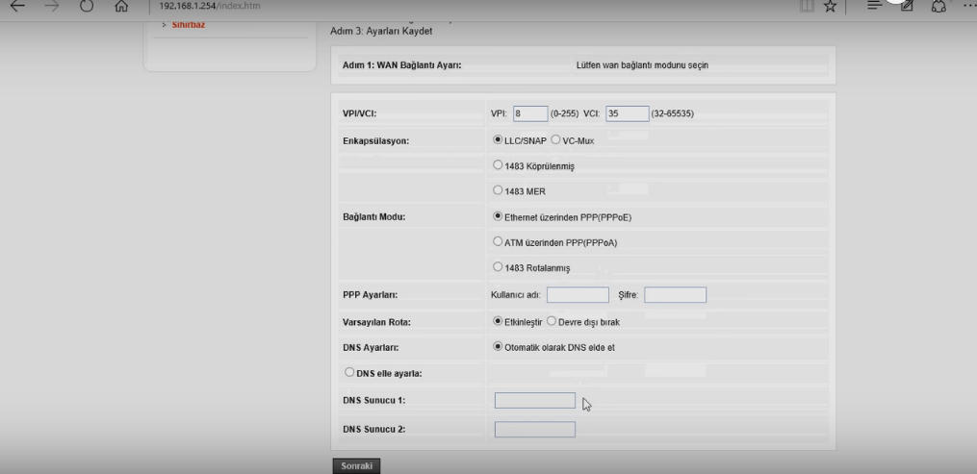Click the Şifre password field
The image size is (977, 474).
click(x=675, y=294)
